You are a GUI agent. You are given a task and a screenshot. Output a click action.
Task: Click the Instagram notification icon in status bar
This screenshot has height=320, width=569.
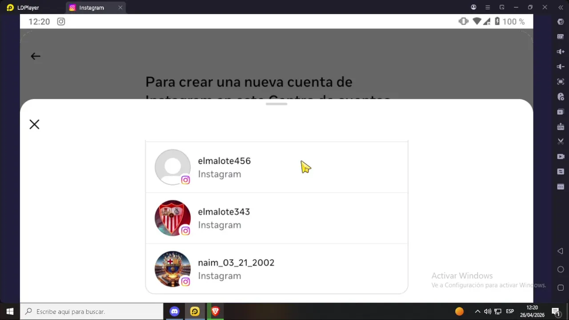click(x=61, y=21)
